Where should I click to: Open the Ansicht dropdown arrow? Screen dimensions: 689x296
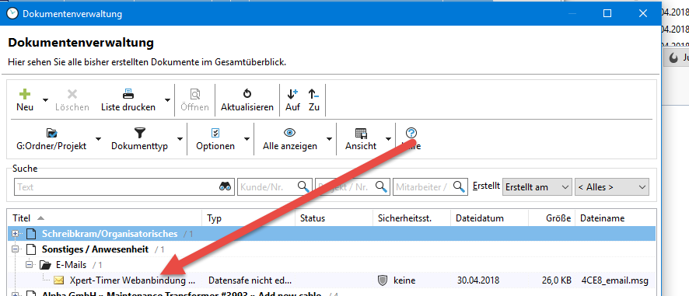(388, 139)
